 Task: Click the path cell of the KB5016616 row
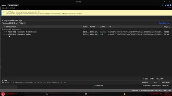pos(135,34)
